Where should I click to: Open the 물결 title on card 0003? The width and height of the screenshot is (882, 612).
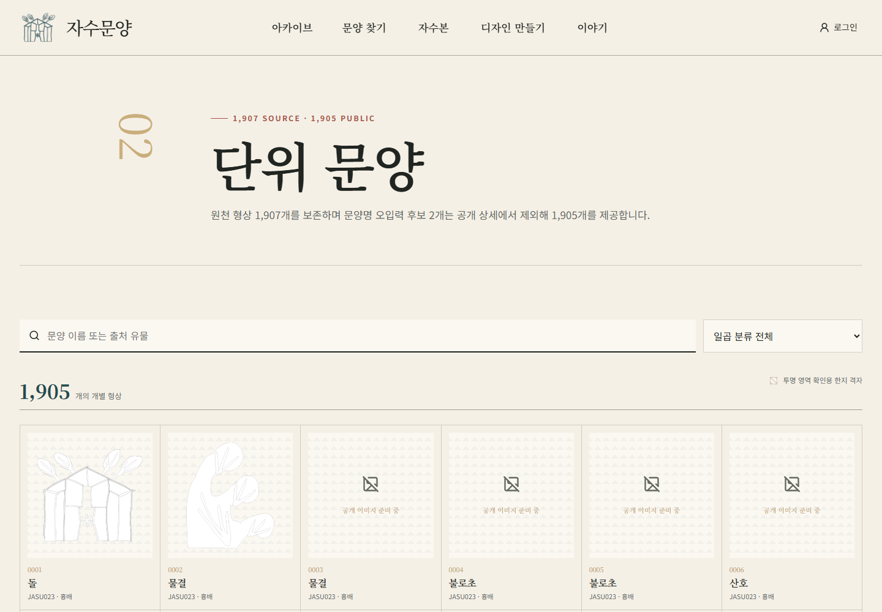pyautogui.click(x=318, y=583)
